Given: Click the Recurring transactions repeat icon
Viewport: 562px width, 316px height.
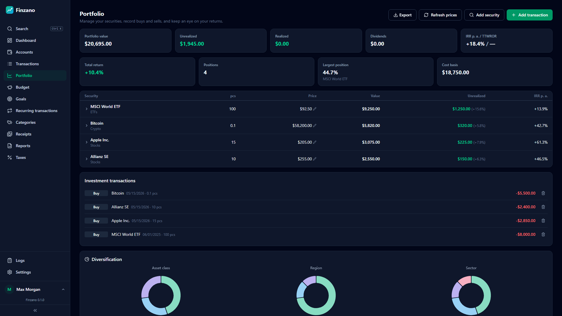Looking at the screenshot, I should click(x=10, y=111).
